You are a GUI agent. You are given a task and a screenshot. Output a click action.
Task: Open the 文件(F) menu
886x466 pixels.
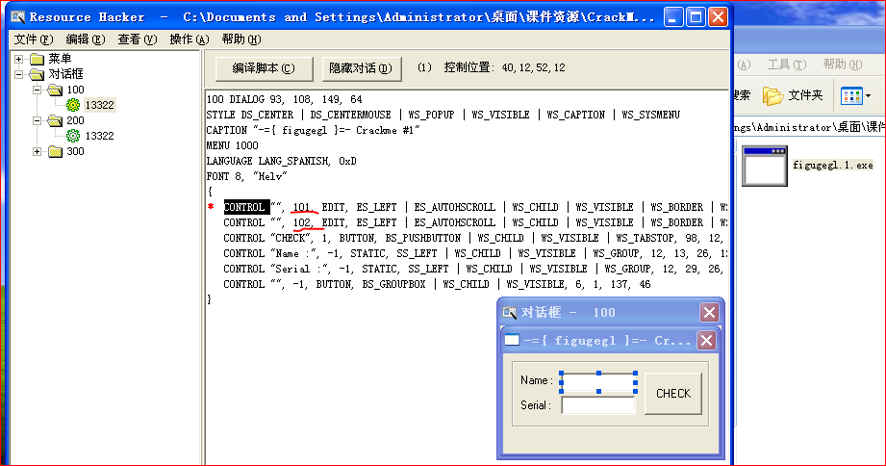pos(34,39)
